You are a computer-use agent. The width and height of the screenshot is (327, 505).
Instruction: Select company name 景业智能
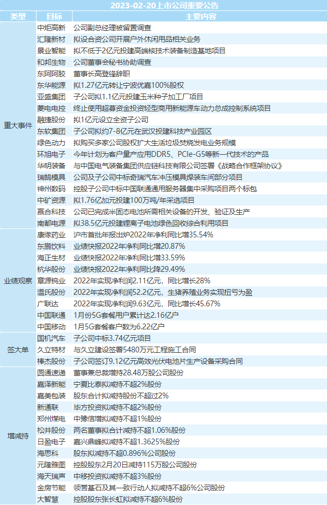coord(51,51)
